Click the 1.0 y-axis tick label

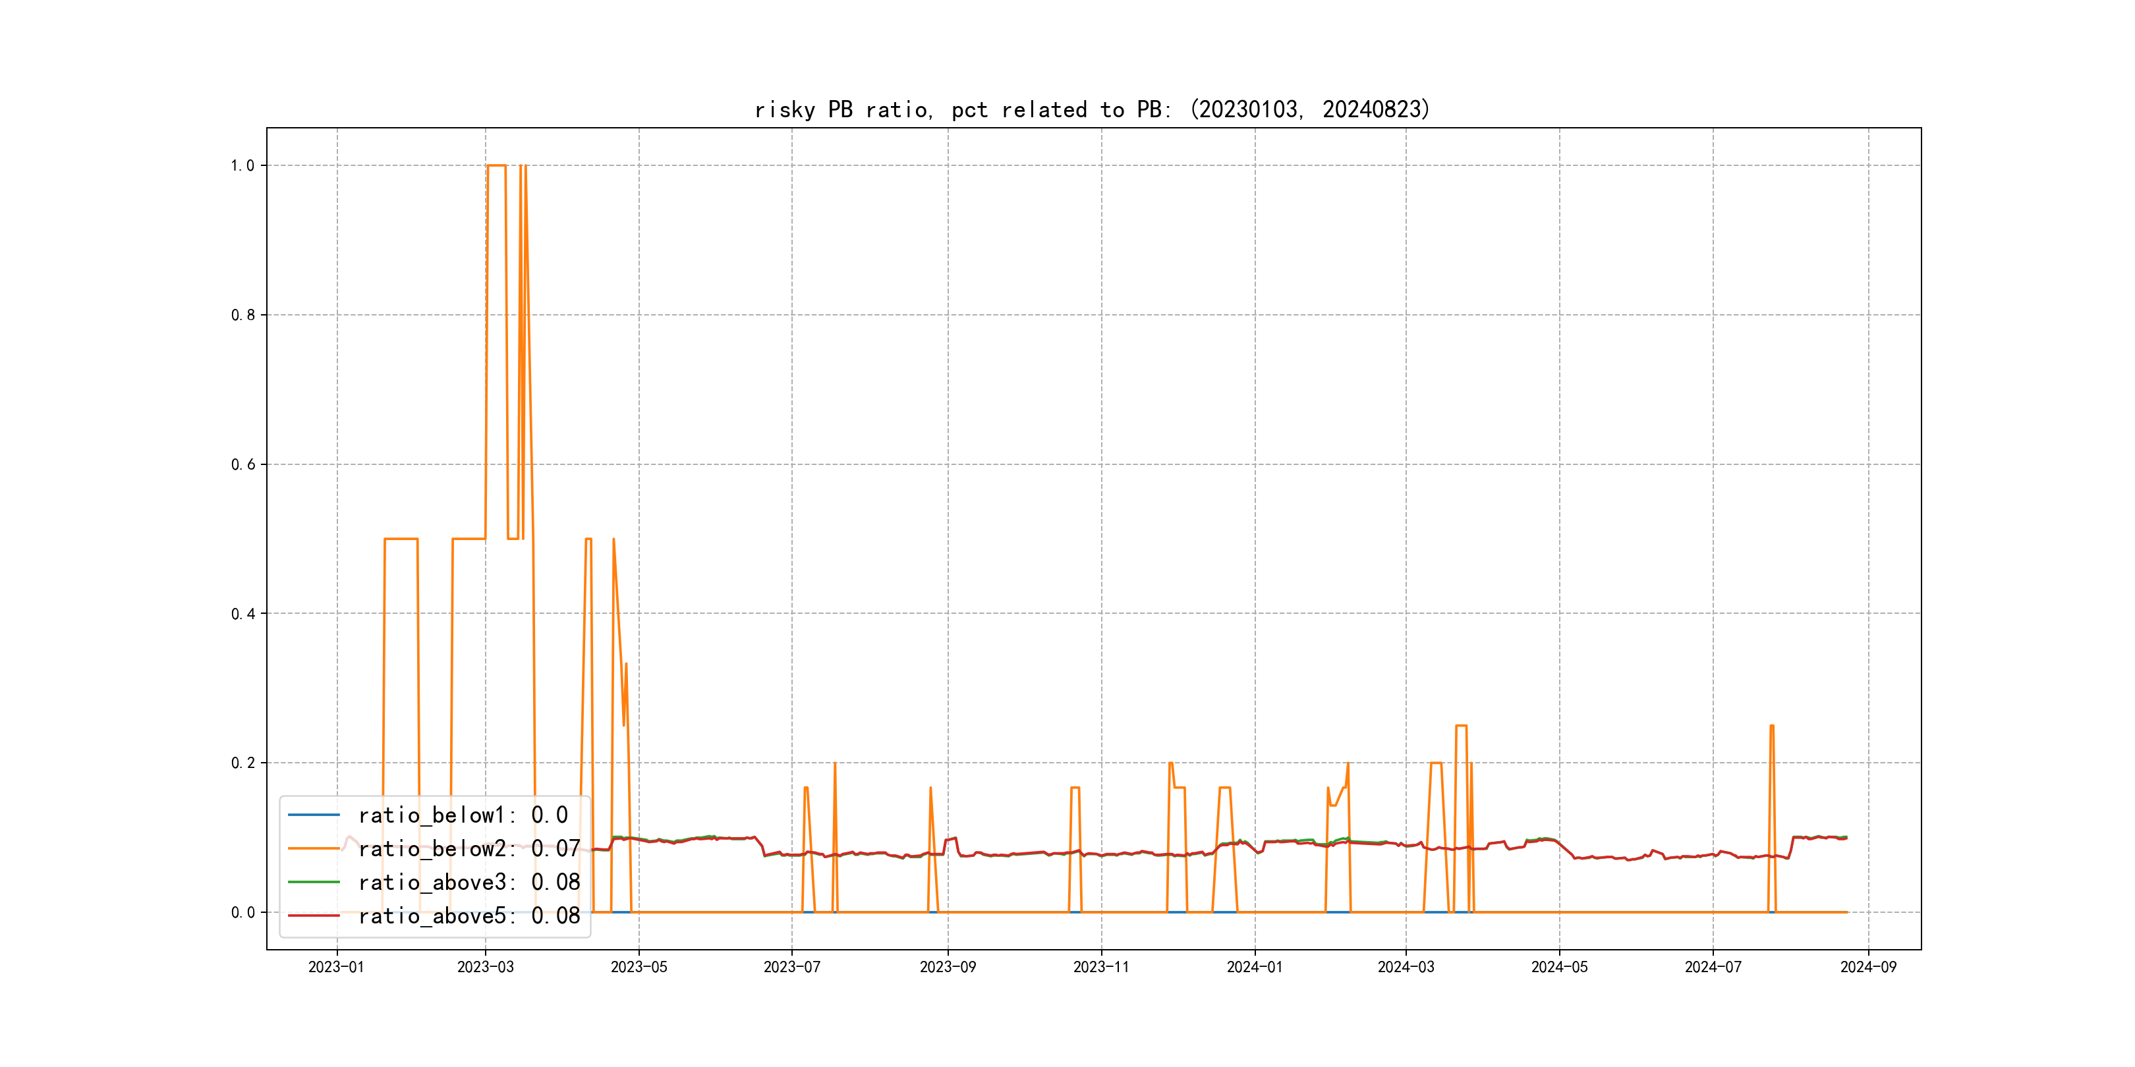pyautogui.click(x=242, y=166)
